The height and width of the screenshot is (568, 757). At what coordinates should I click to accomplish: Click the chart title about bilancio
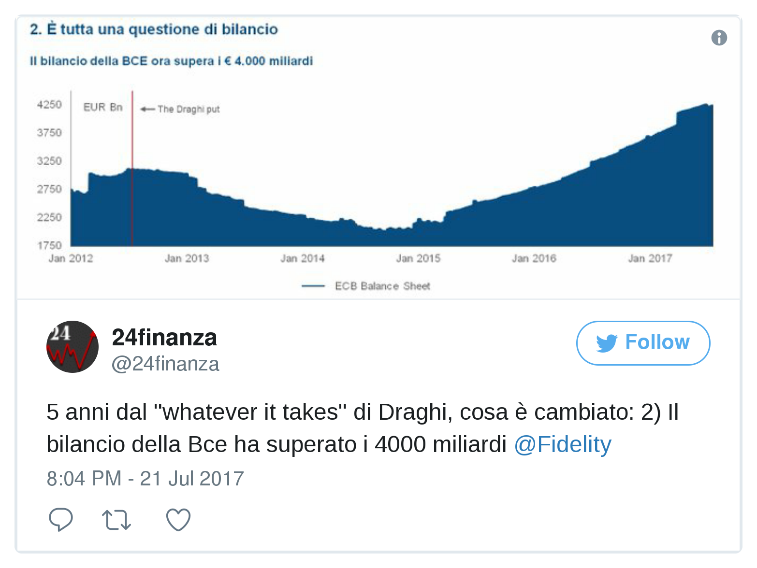154,29
